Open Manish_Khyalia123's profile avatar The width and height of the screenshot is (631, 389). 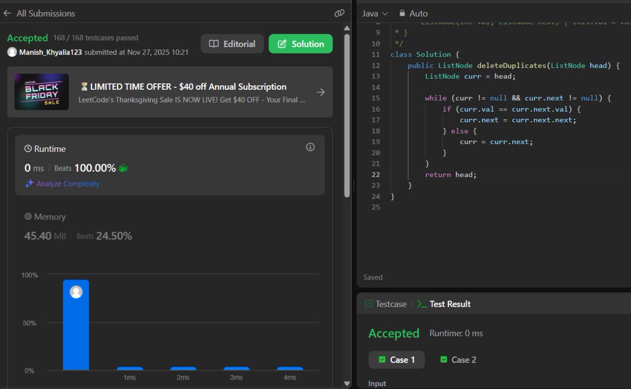[12, 52]
